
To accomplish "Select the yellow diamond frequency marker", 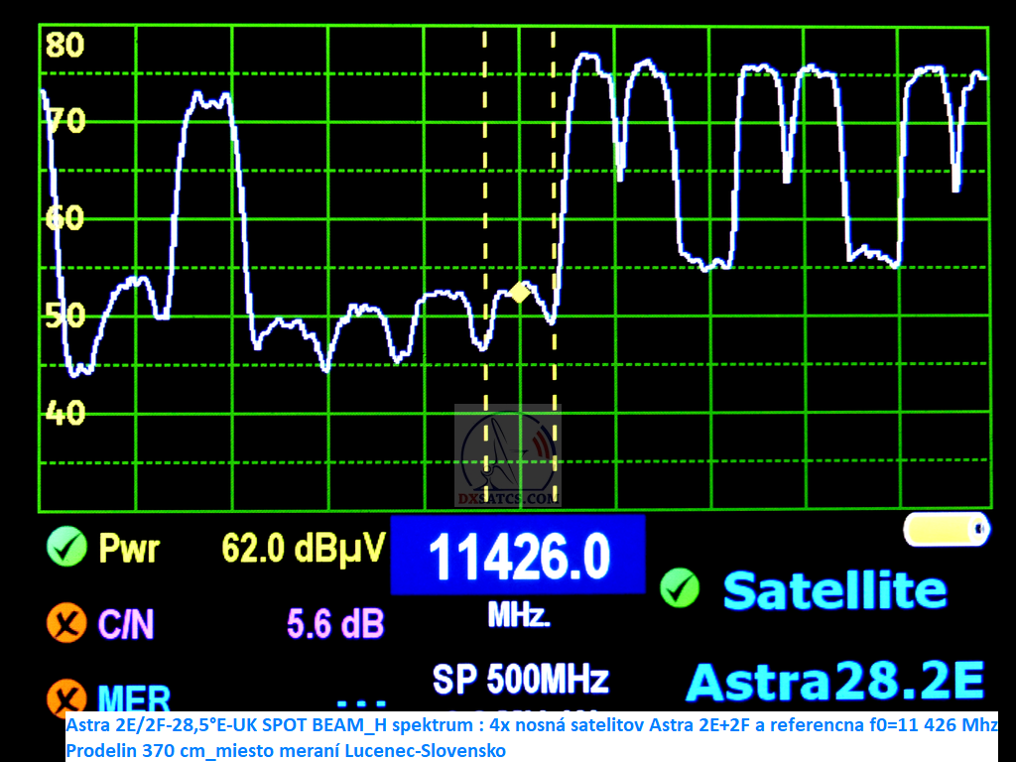I will coord(519,292).
